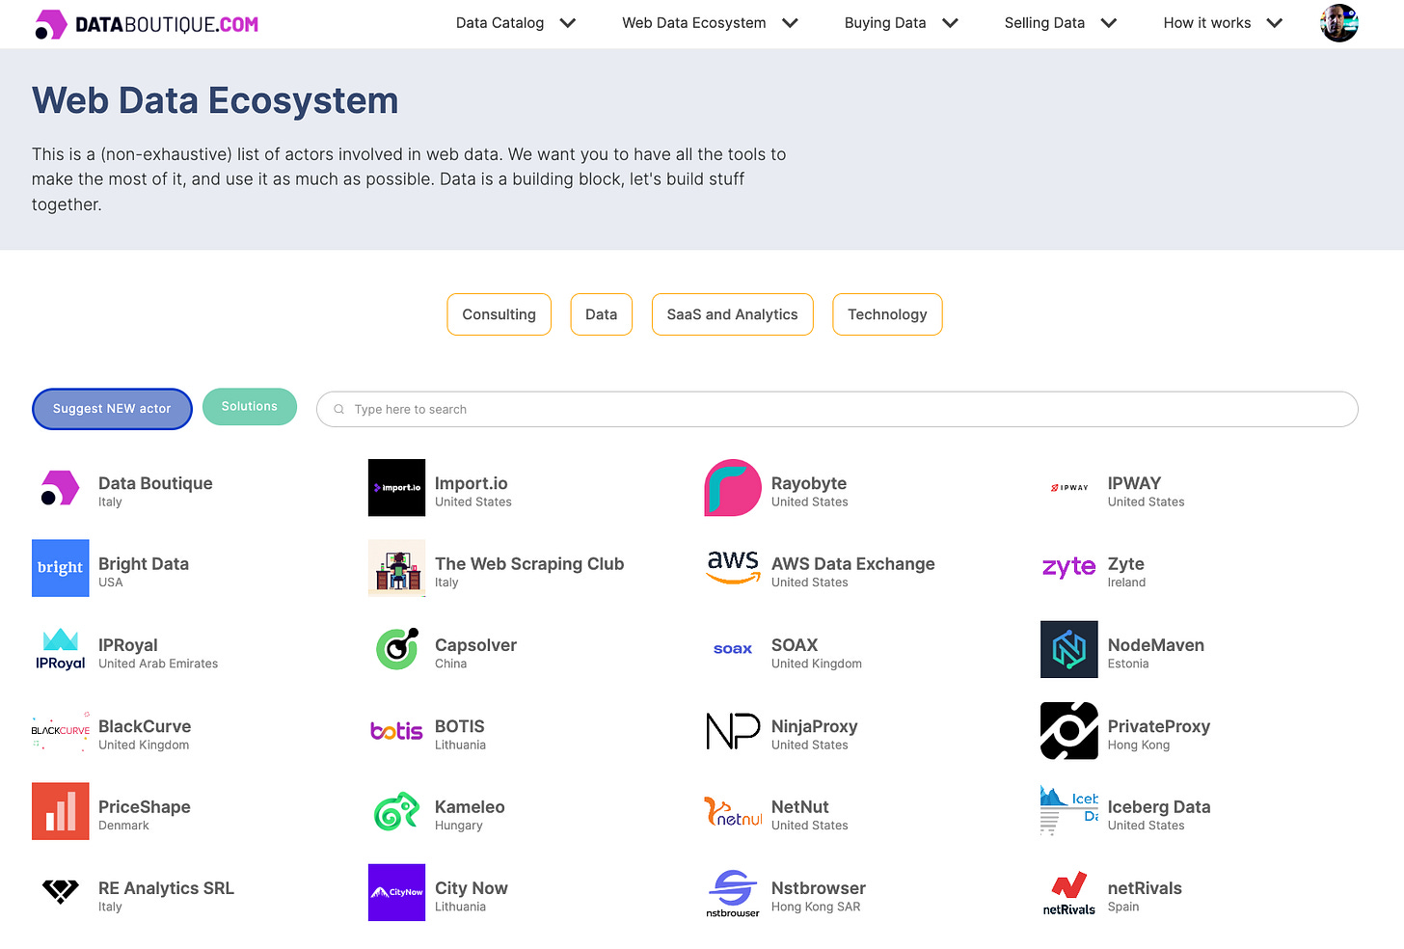Click The Web Scraping Club logo

[396, 568]
